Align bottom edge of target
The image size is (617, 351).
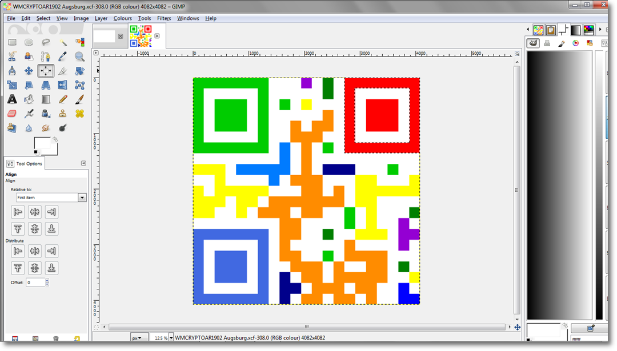[x=51, y=229]
